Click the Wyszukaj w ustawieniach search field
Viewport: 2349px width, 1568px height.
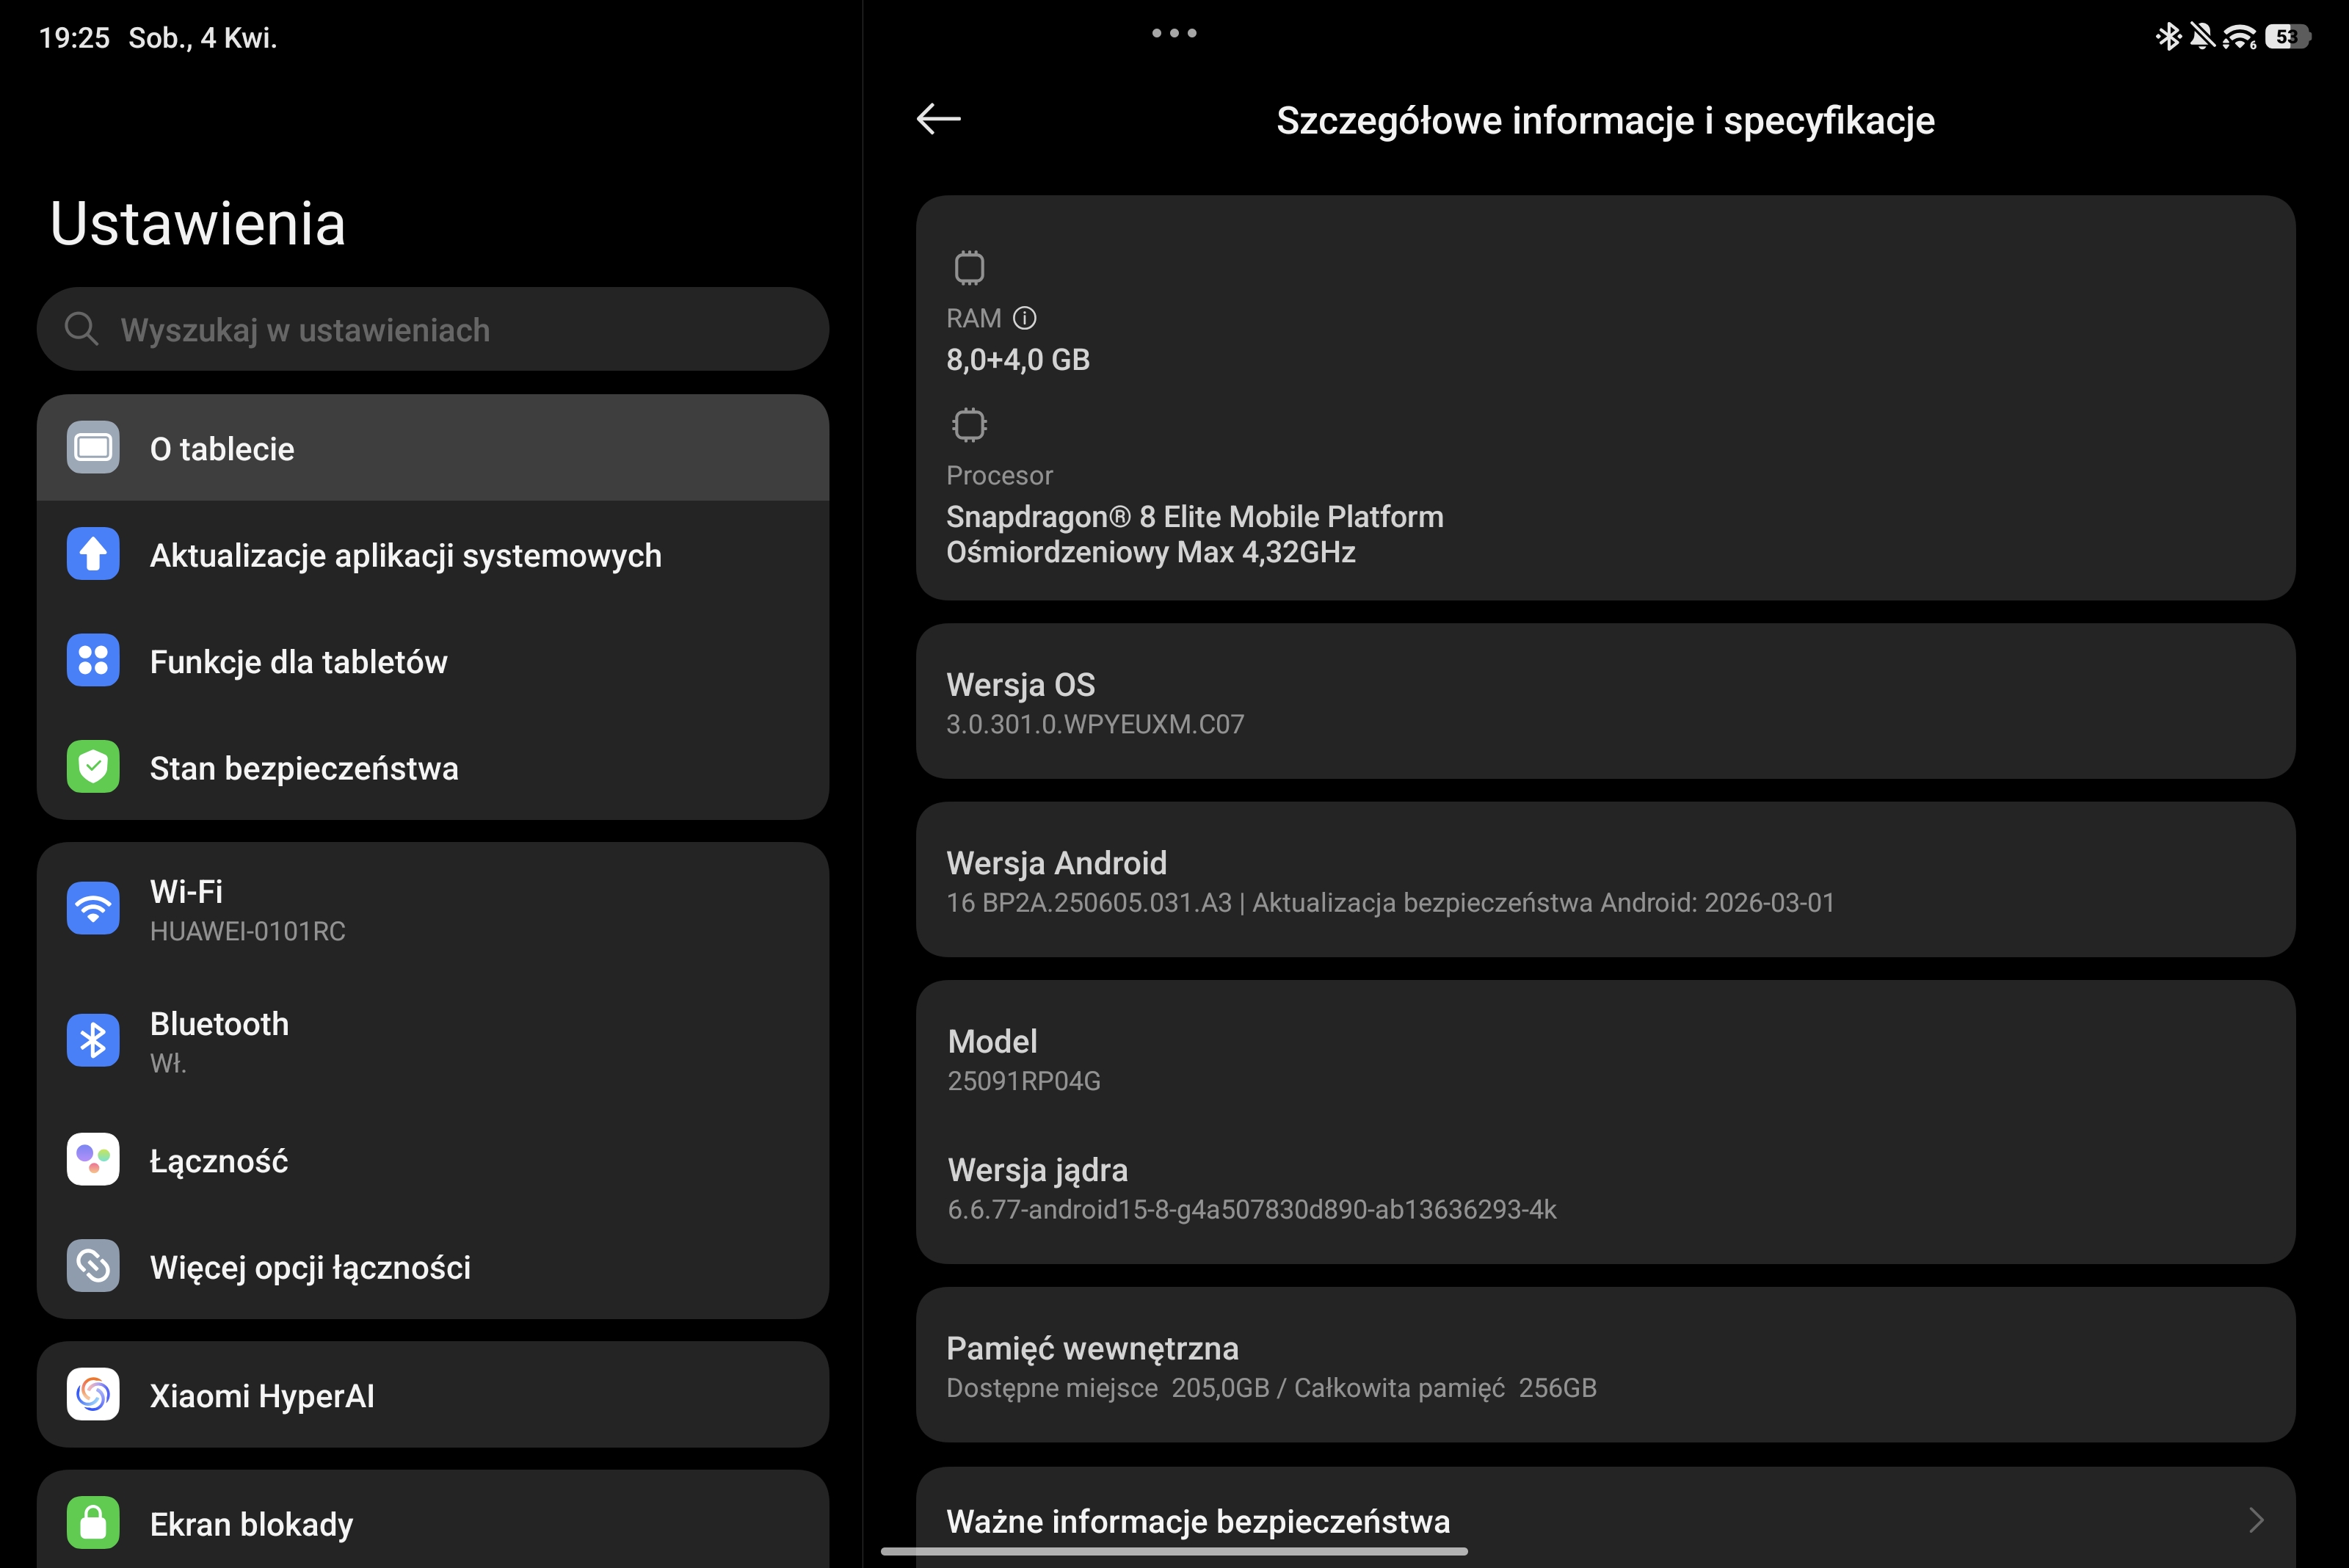pos(432,330)
